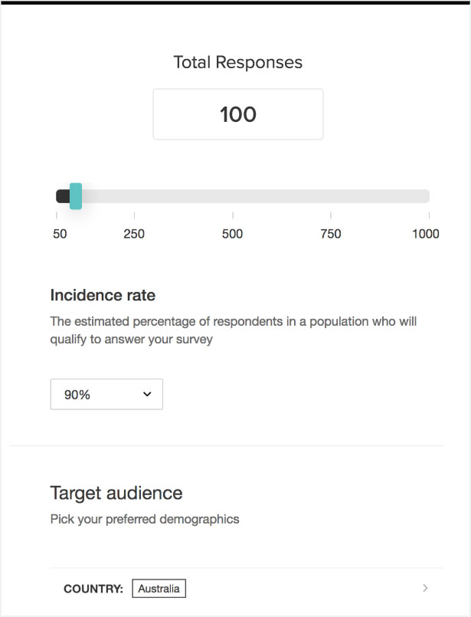Click the 50 label under the slider
The height and width of the screenshot is (617, 471).
point(60,234)
